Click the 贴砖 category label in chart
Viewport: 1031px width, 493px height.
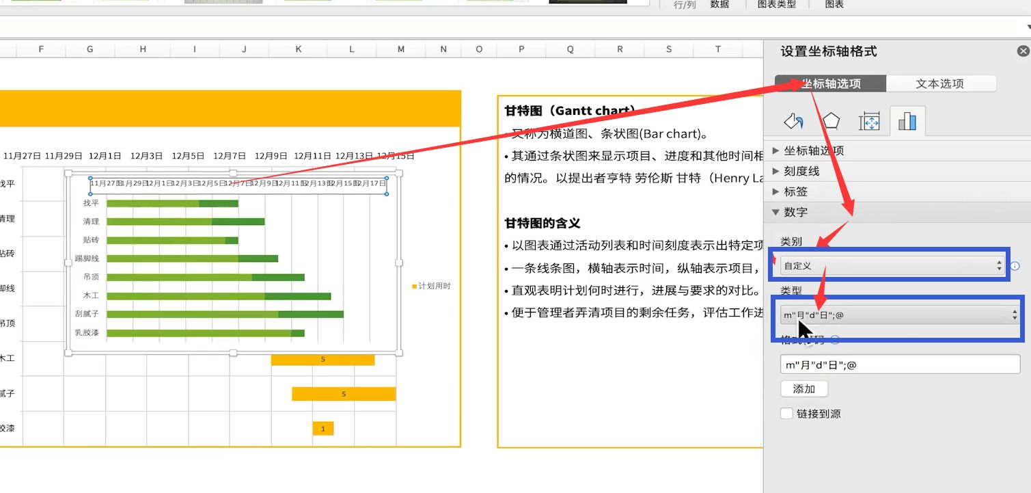[91, 240]
